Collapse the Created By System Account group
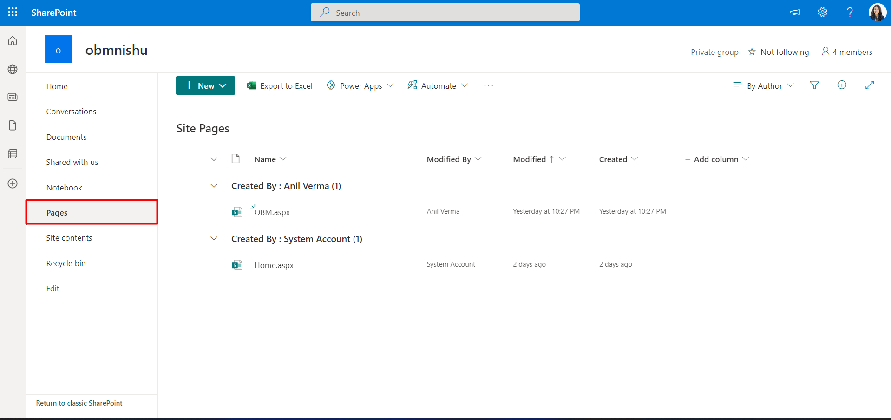 [214, 239]
